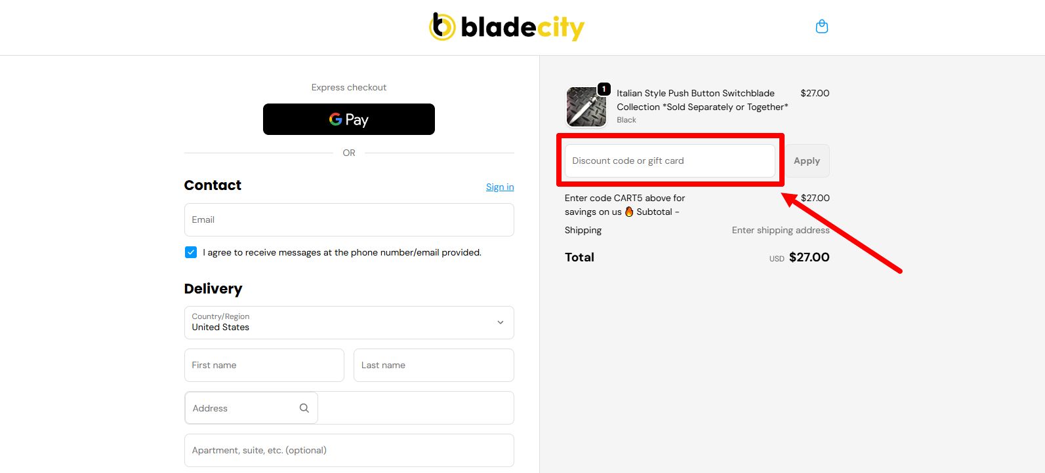Open Sign in page
Viewport: 1045px width, 473px height.
click(x=499, y=187)
